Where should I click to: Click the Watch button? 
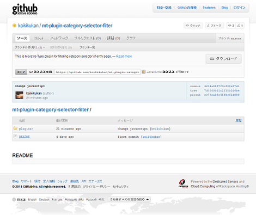point(193,26)
